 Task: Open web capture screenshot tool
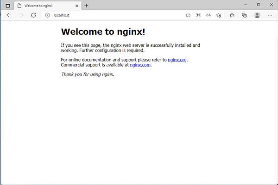tap(198, 15)
